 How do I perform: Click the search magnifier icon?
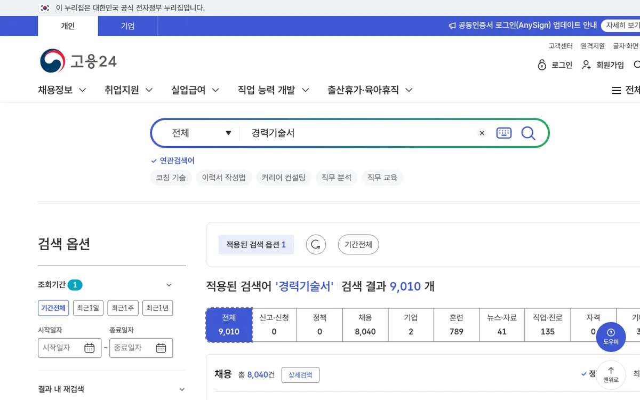point(528,133)
